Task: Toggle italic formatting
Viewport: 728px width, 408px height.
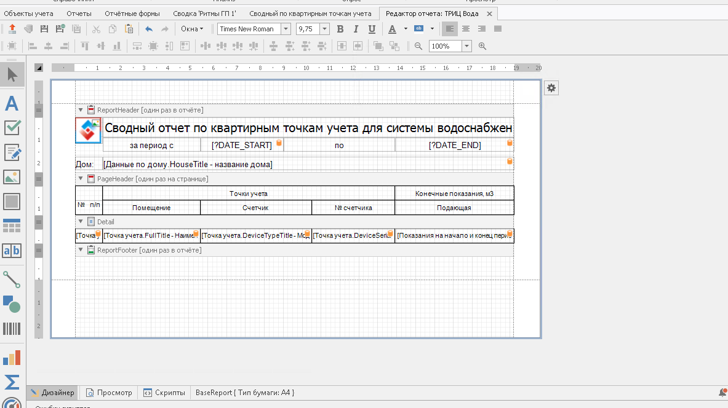Action: coord(356,29)
